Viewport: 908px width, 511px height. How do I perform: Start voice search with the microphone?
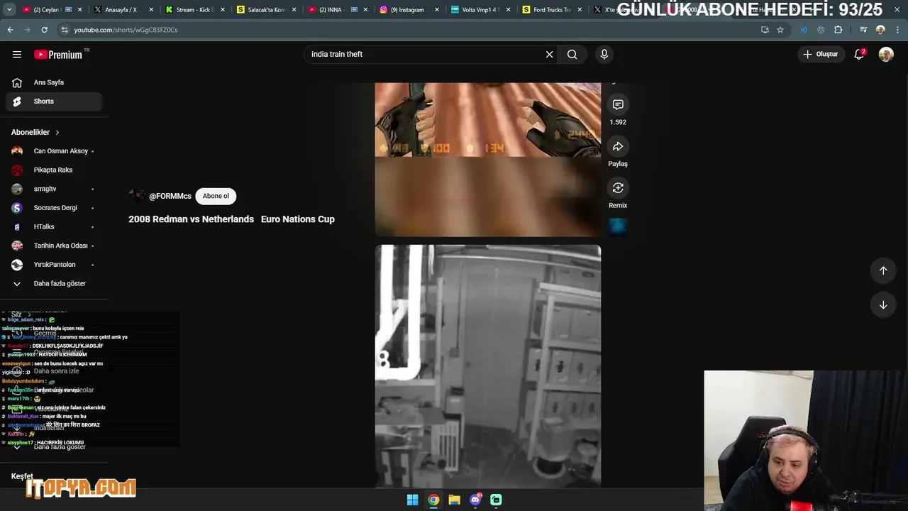(x=604, y=54)
